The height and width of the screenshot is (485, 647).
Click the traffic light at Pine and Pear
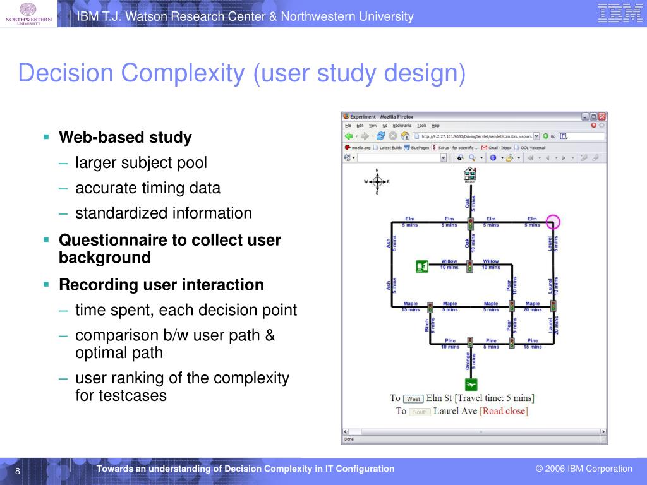(512, 343)
